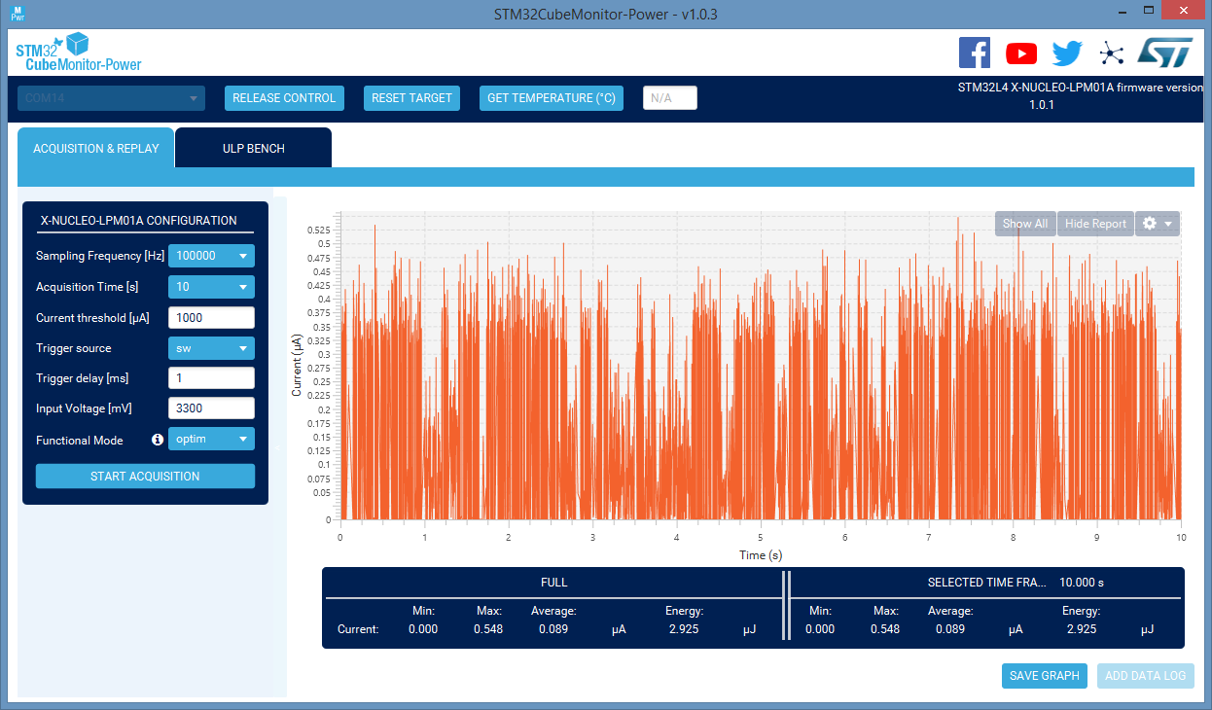Image resolution: width=1212 pixels, height=710 pixels.
Task: Open the graph settings gear menu
Action: point(1157,224)
